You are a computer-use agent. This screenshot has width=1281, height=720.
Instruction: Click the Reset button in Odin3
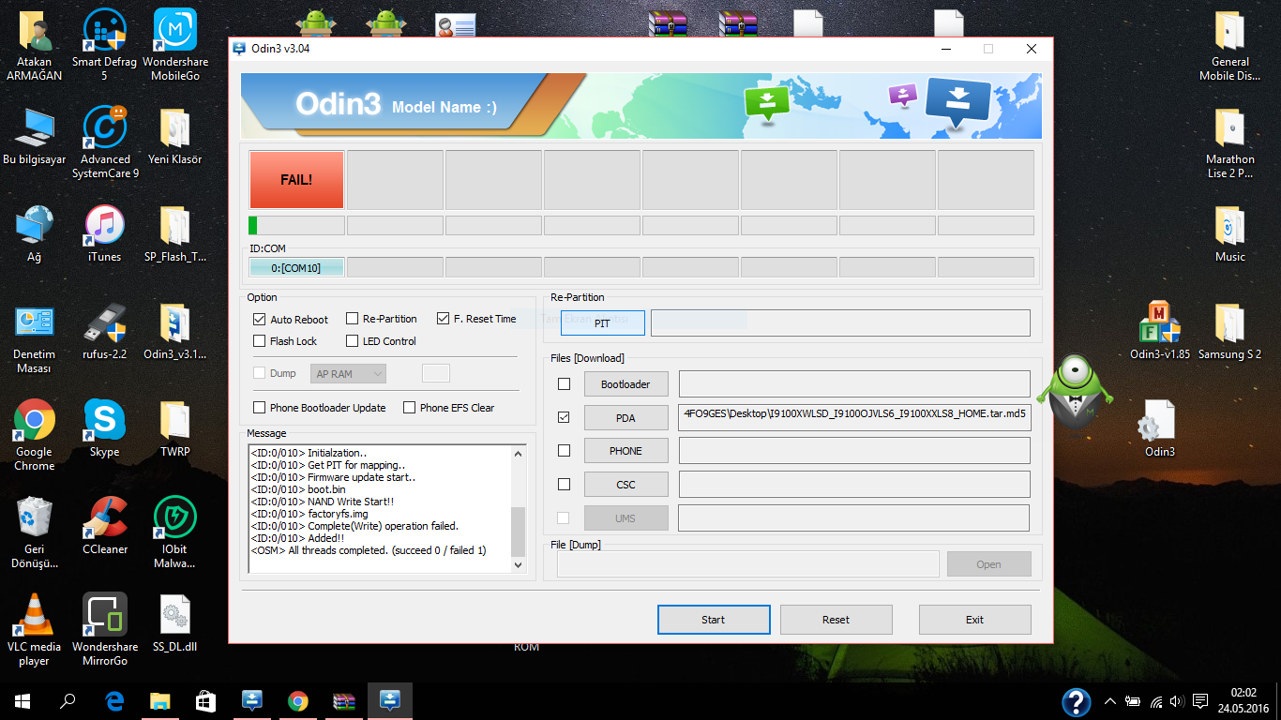click(x=836, y=620)
